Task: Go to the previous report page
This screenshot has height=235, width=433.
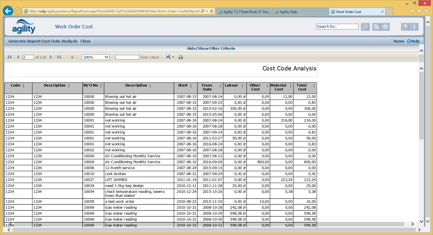Action: point(18,57)
